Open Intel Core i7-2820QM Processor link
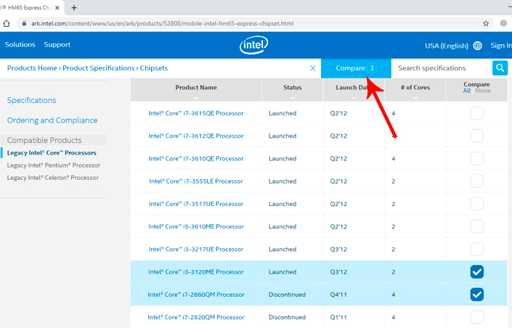The width and height of the screenshot is (512, 328). click(196, 317)
